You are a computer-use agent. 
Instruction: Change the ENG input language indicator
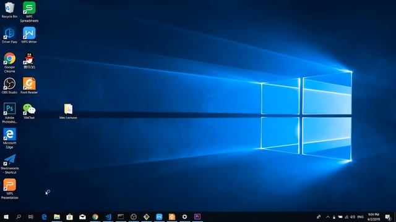tap(360, 217)
